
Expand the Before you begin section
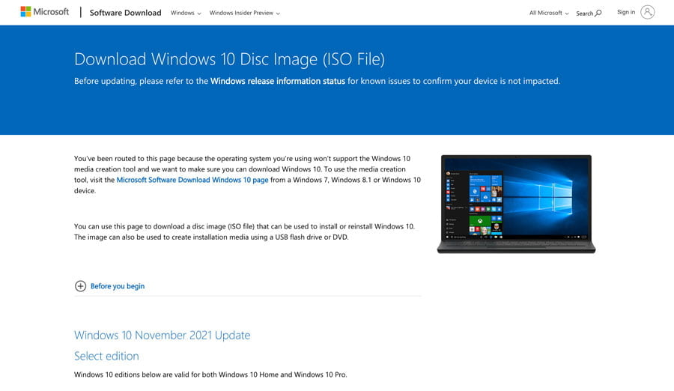(117, 286)
